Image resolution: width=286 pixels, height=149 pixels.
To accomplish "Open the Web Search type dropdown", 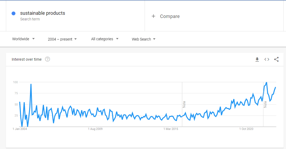I will [144, 39].
